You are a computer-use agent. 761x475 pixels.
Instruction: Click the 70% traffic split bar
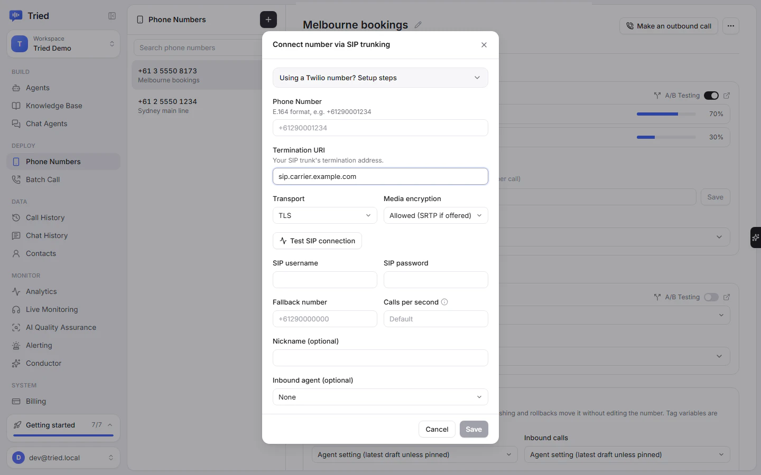click(666, 114)
